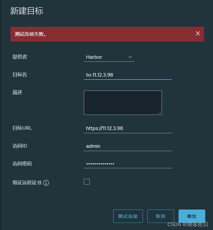Image resolution: width=213 pixels, height=230 pixels.
Task: Click the 取消 button
Action: 161,216
